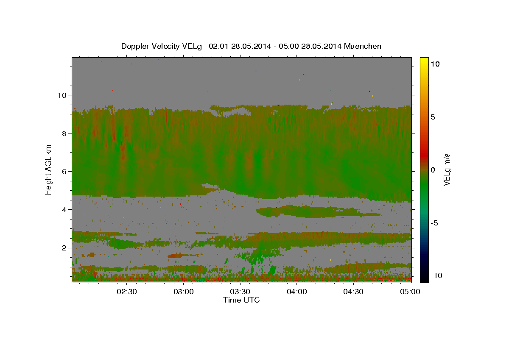This screenshot has height=339, width=509.
Task: Click the colorbar value -5 label
Action: pos(435,223)
